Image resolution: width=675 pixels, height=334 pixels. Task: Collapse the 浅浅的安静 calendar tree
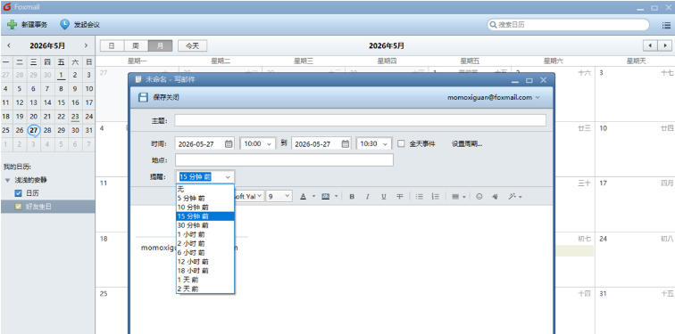point(7,180)
